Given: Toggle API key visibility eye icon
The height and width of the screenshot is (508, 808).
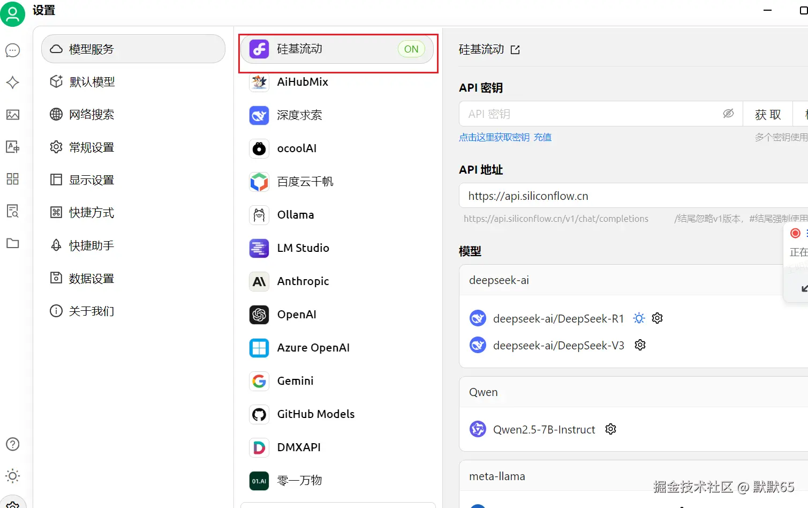Looking at the screenshot, I should pos(728,114).
